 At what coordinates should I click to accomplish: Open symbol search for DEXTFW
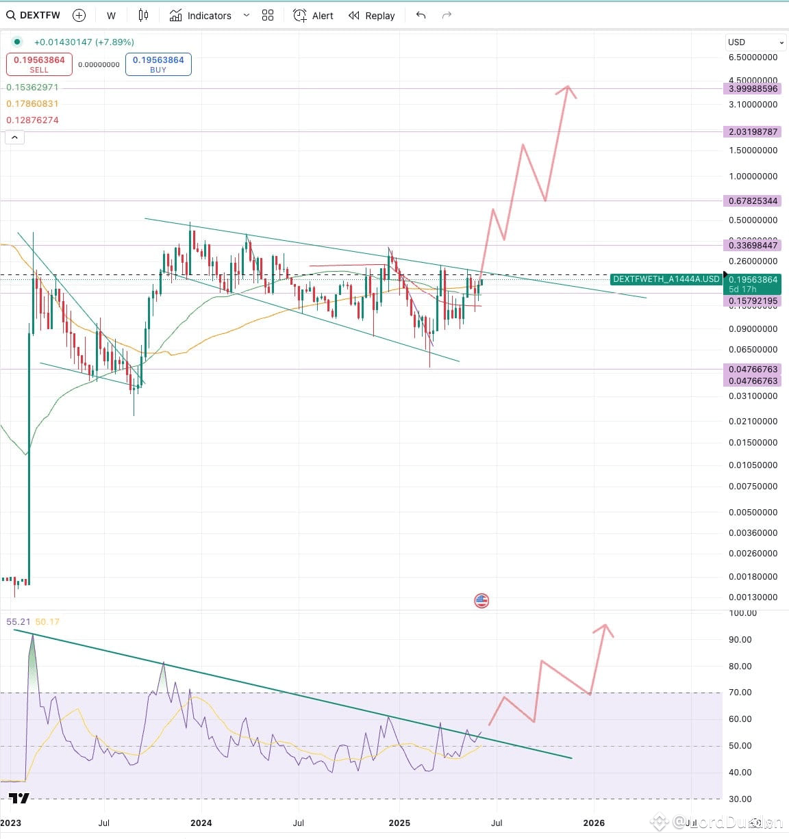click(x=34, y=15)
